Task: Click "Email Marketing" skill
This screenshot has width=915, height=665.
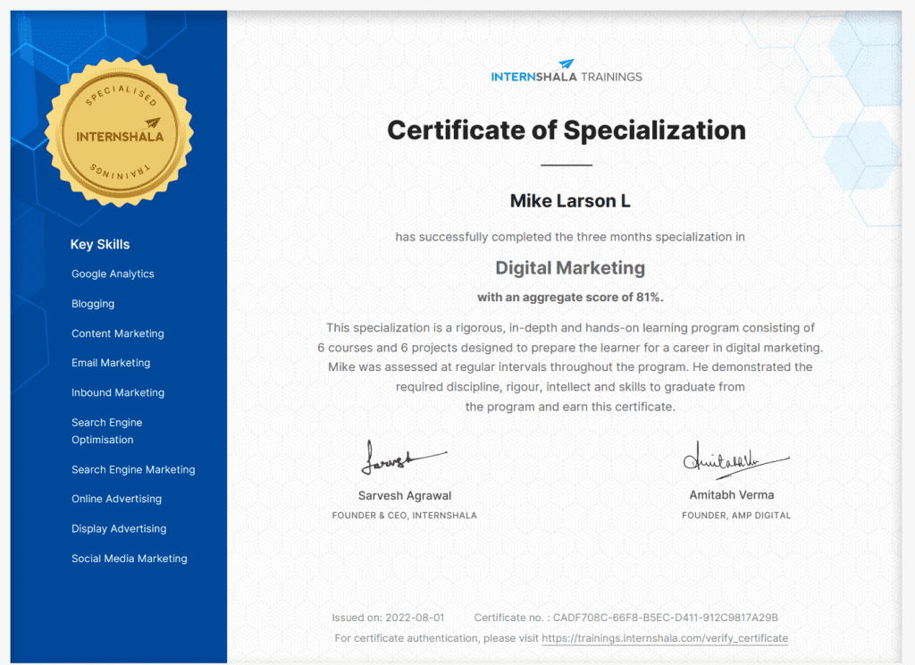Action: coord(111,363)
